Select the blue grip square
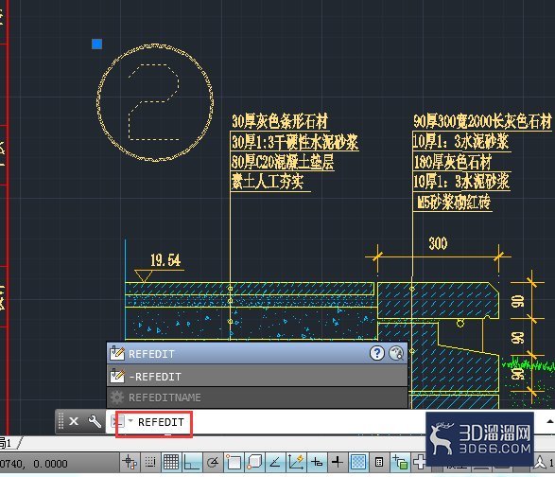Image resolution: width=555 pixels, height=477 pixels. (x=97, y=44)
